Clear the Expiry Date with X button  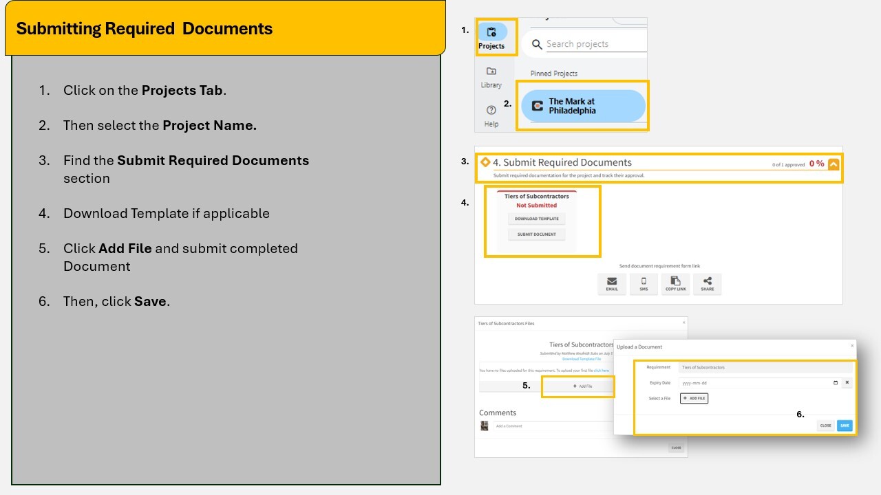coord(847,383)
